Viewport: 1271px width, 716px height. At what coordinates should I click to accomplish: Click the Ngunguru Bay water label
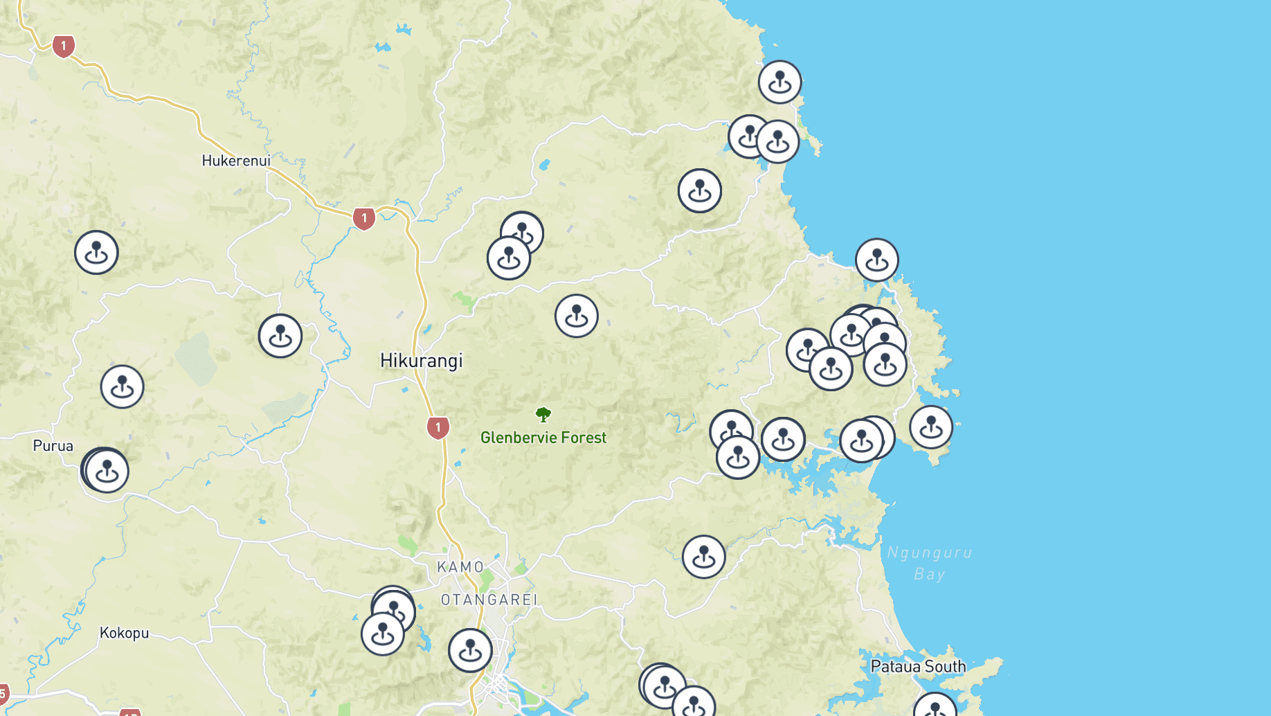(930, 563)
